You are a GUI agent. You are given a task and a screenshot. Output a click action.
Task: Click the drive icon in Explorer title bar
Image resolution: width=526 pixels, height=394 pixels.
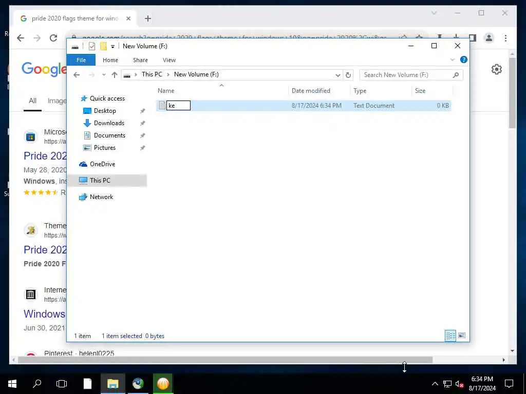(75, 47)
